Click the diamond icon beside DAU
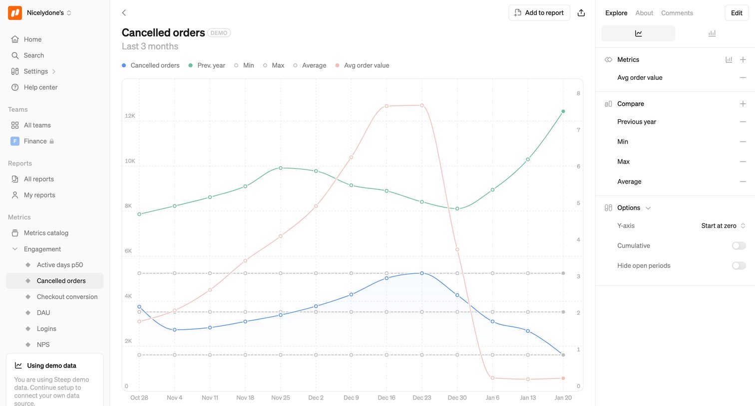This screenshot has width=755, height=406. click(x=28, y=313)
